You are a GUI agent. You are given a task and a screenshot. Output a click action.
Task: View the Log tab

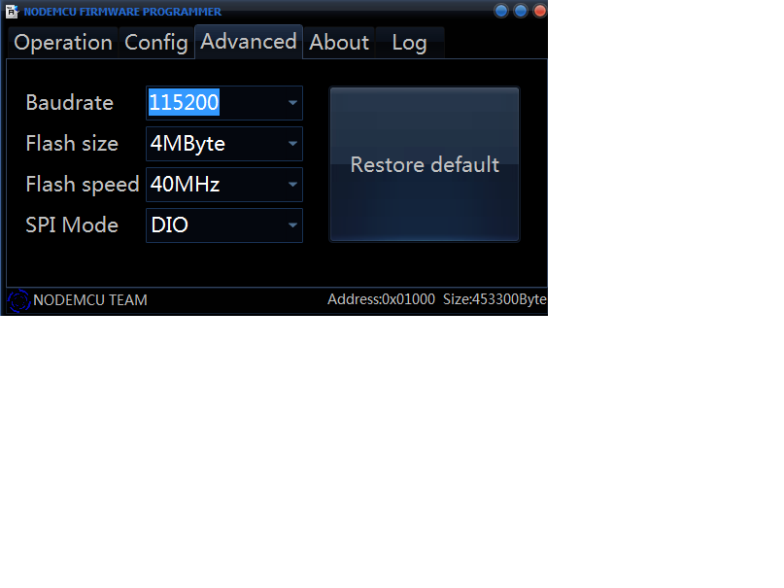(x=410, y=43)
